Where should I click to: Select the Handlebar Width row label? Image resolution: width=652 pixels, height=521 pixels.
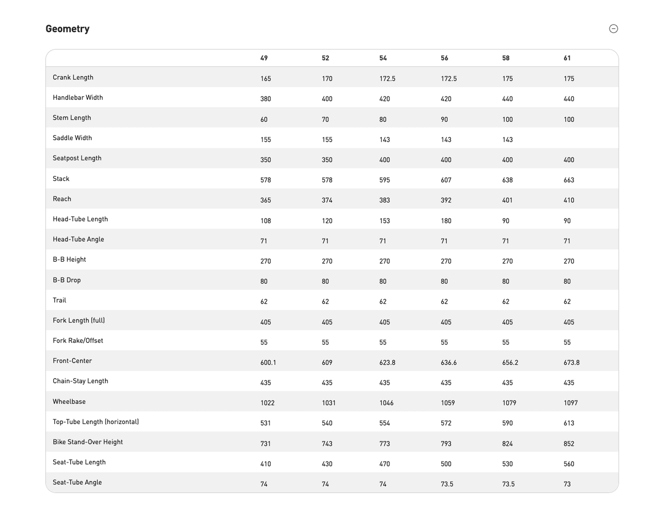[x=78, y=97]
